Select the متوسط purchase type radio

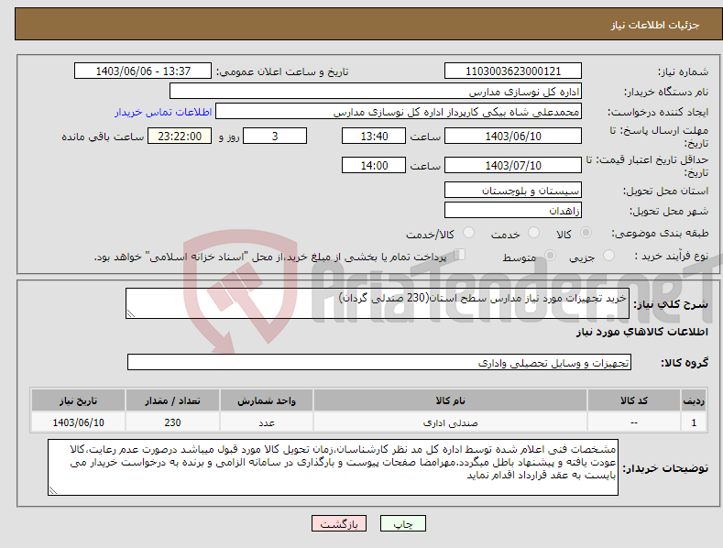550,255
